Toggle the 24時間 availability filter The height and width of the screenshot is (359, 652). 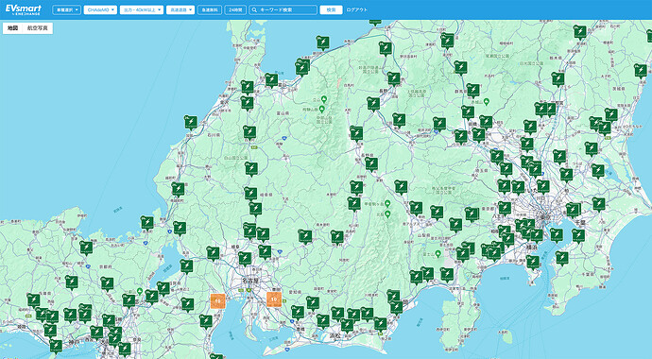[x=235, y=10]
